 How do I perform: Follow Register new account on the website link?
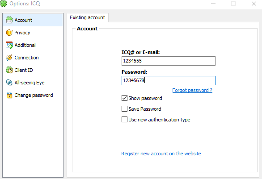pos(161,154)
